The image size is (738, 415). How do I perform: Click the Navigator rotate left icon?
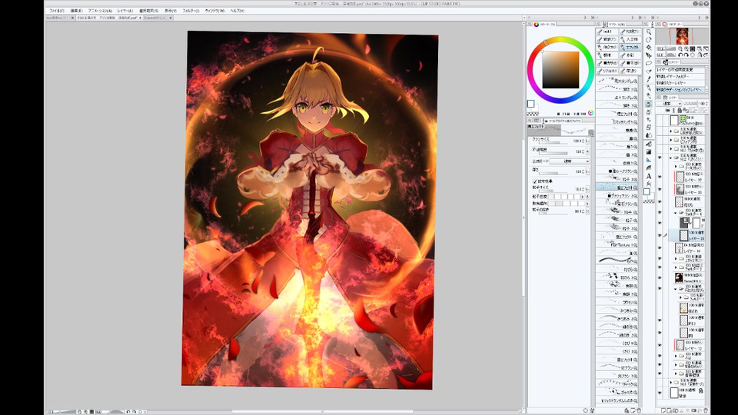coord(680,55)
